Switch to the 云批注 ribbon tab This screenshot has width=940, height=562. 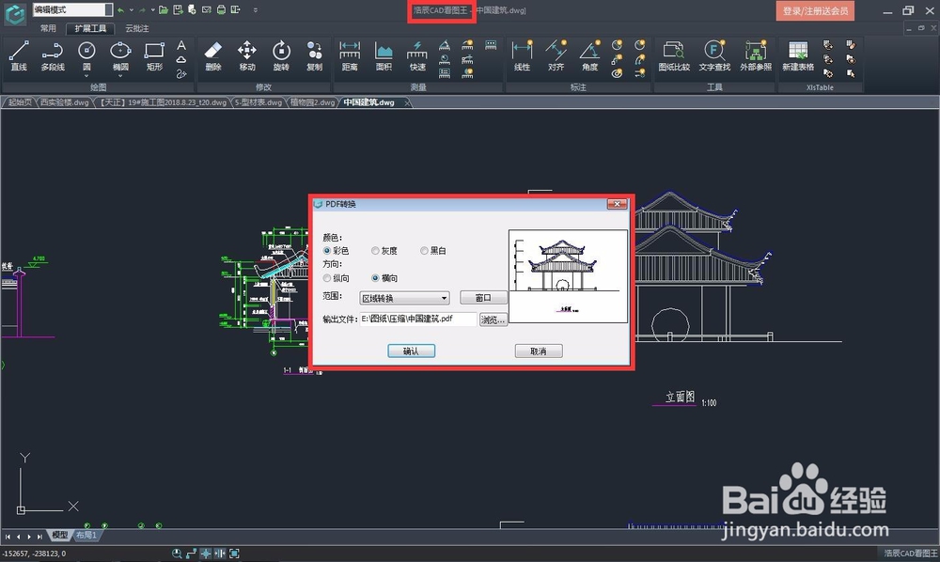137,28
